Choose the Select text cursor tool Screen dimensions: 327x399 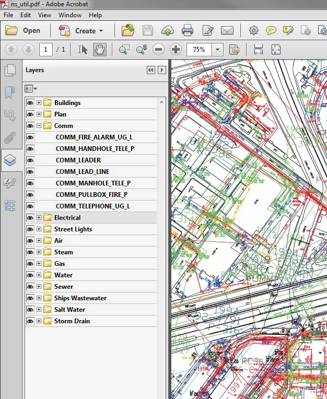[83, 50]
